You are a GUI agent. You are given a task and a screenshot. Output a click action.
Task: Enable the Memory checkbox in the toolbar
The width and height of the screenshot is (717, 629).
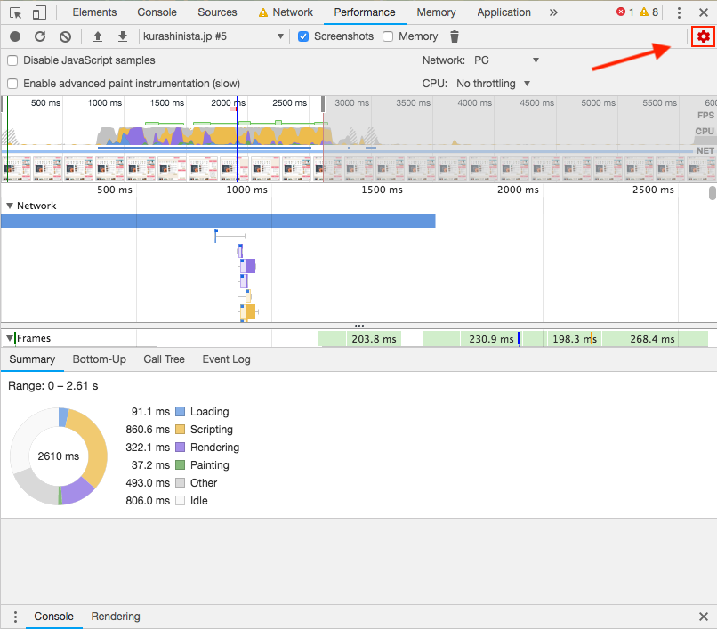pyautogui.click(x=388, y=36)
